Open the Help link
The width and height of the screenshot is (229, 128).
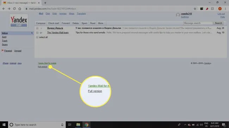223,17
